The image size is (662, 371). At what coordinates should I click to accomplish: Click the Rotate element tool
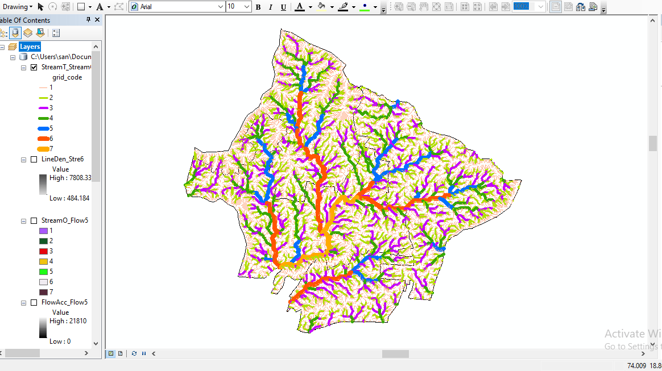(x=53, y=7)
